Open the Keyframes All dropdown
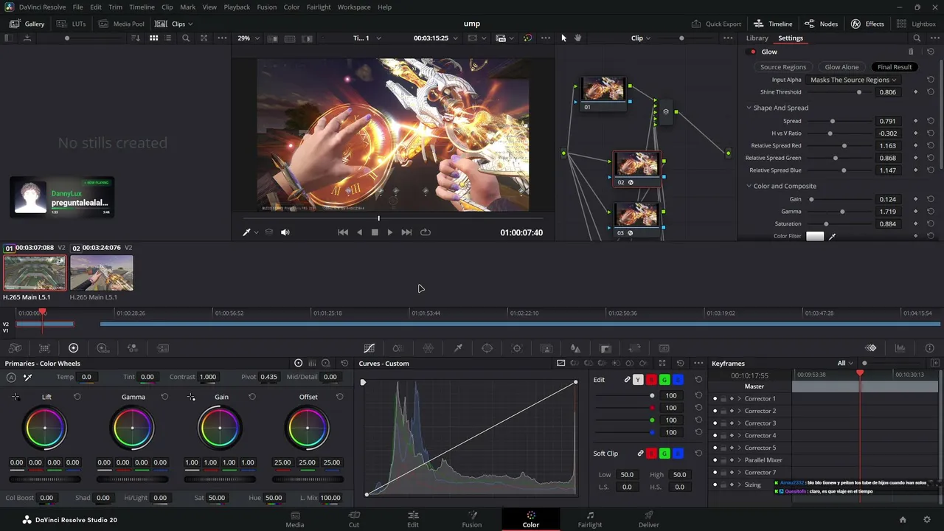 [x=845, y=364]
